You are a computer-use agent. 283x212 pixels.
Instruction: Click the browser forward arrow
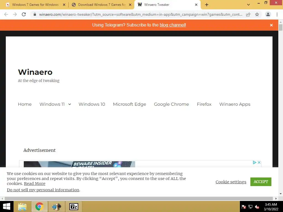(x=15, y=14)
